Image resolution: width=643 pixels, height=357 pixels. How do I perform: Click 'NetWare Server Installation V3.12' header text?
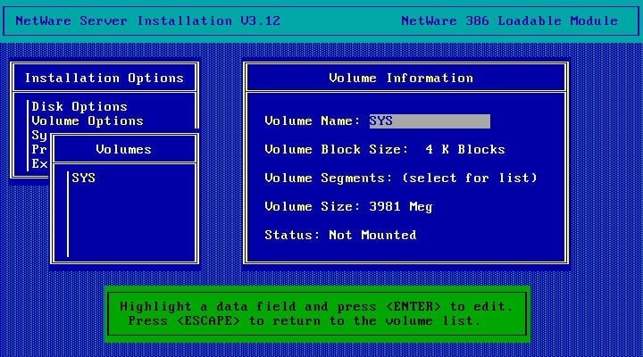coord(148,21)
